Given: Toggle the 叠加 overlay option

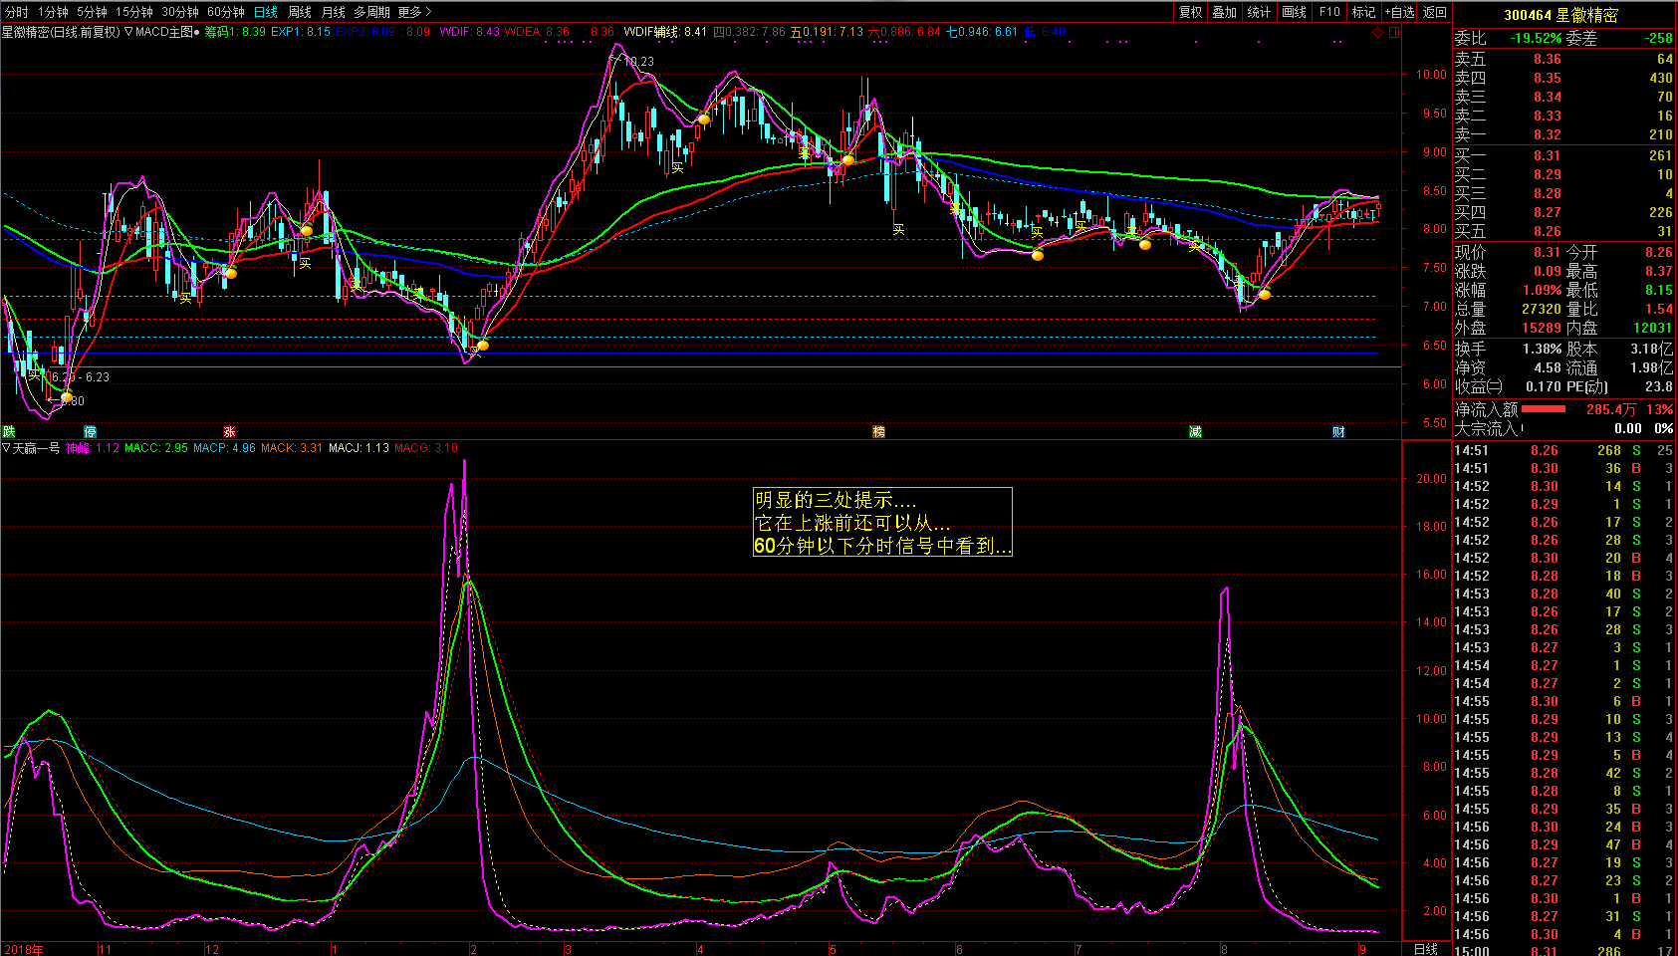Looking at the screenshot, I should coord(1225,12).
